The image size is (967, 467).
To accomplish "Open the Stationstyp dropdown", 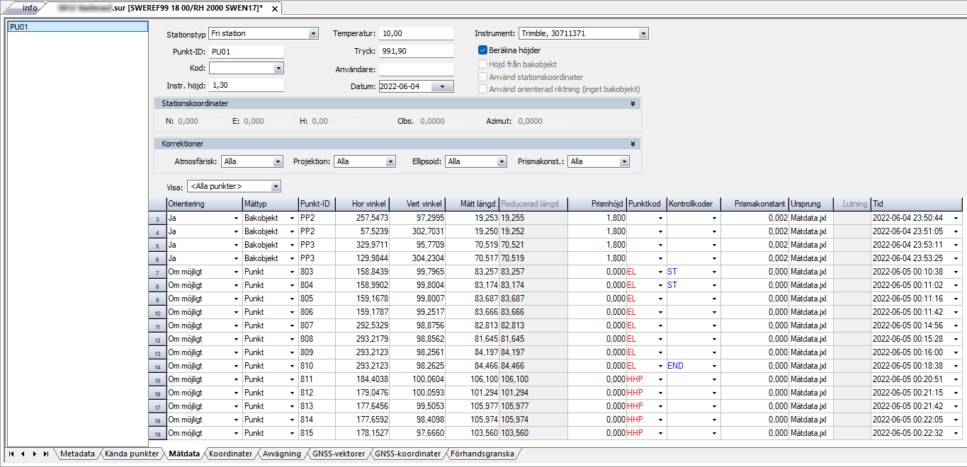I will 313,33.
